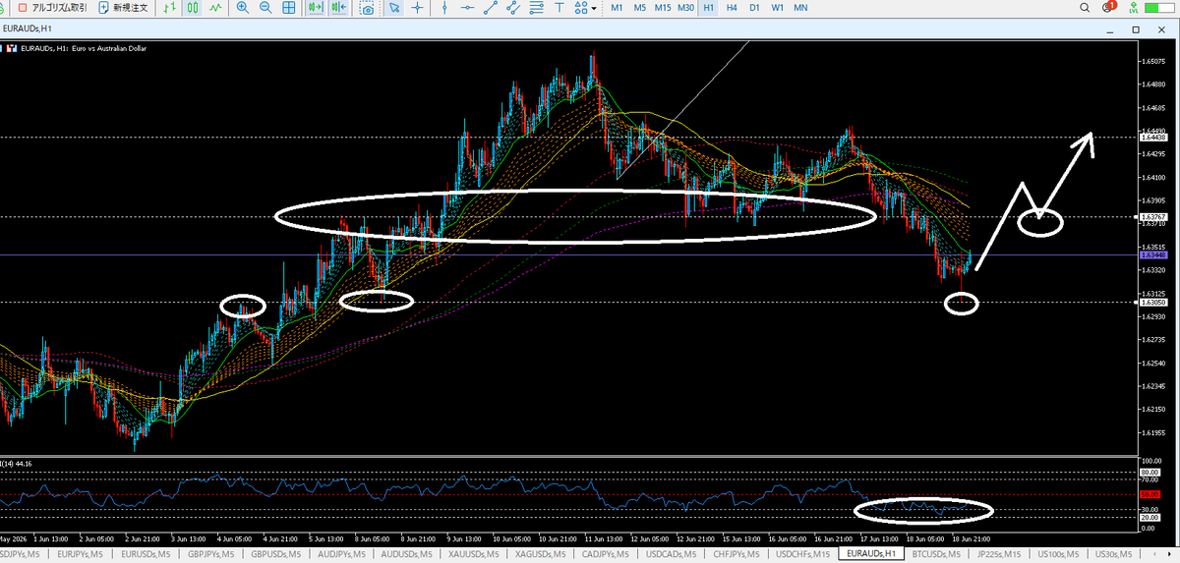Zoom in on the chart
This screenshot has width=1180, height=563.
242,8
